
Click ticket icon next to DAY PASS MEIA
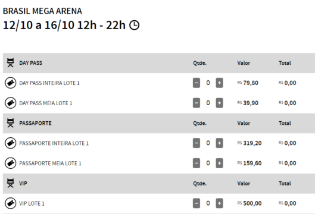click(11, 103)
